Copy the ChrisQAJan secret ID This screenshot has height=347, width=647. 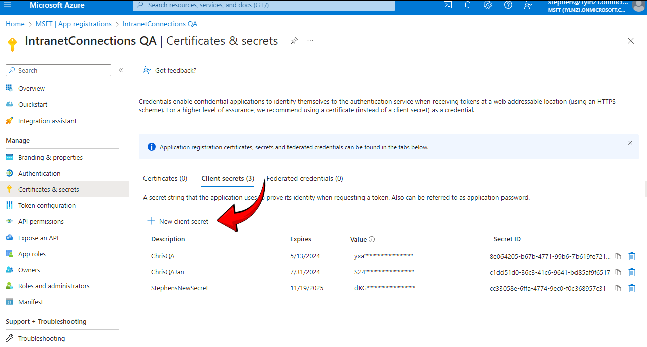coord(618,272)
